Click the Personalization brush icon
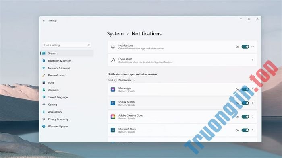The width and height of the screenshot is (282, 158). pos(44,75)
